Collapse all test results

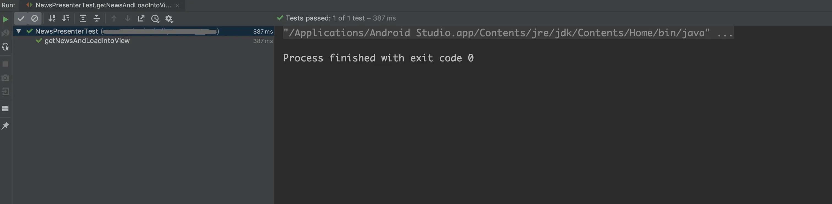pyautogui.click(x=97, y=19)
